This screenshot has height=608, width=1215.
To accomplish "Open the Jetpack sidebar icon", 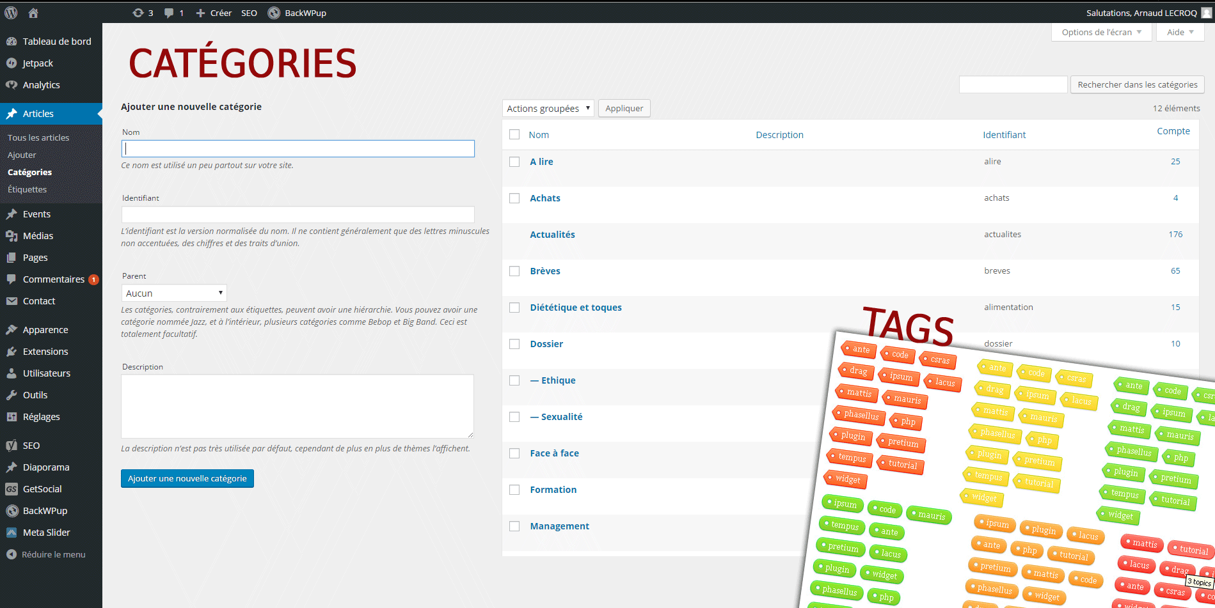I will pos(12,63).
